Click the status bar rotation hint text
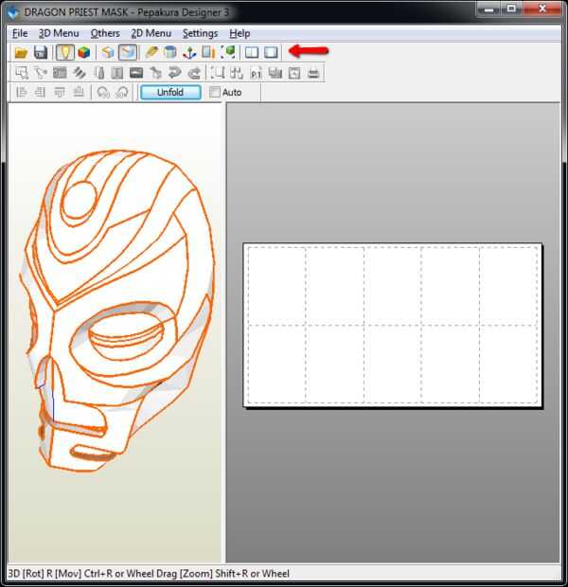 pyautogui.click(x=149, y=574)
